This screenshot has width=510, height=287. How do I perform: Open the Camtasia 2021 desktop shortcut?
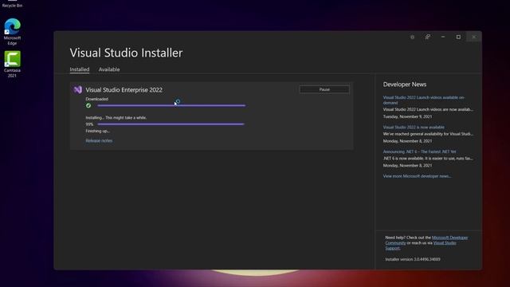coord(12,64)
